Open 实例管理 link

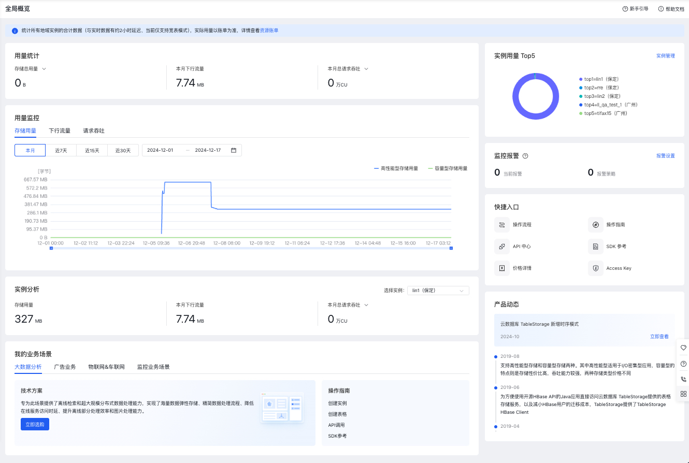click(666, 56)
